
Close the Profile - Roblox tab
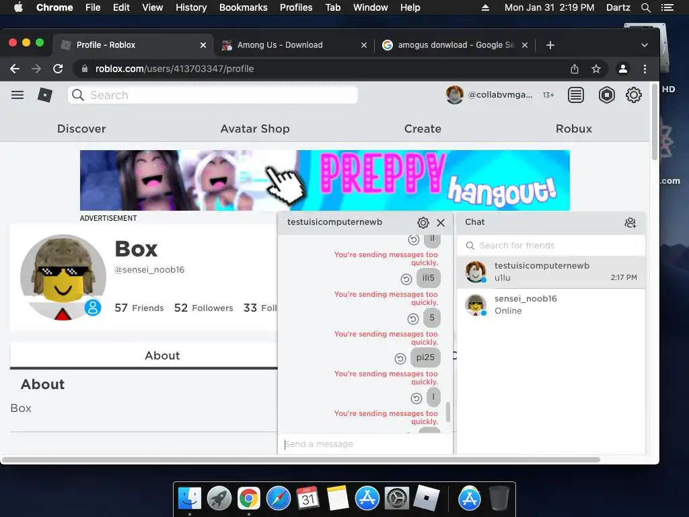coord(203,45)
